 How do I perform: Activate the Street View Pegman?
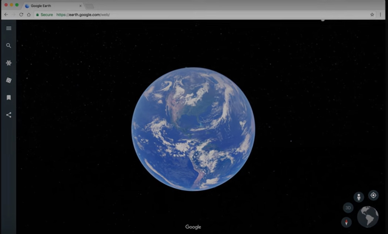click(358, 197)
